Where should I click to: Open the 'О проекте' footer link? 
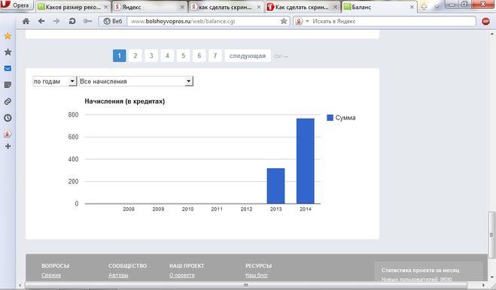click(182, 275)
